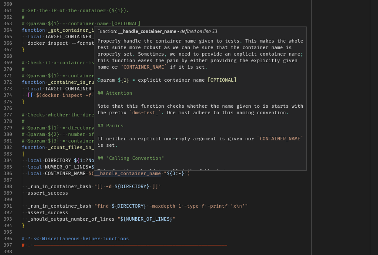Click line number 382 in the gutter
This screenshot has width=378, height=255.
coord(8,147)
